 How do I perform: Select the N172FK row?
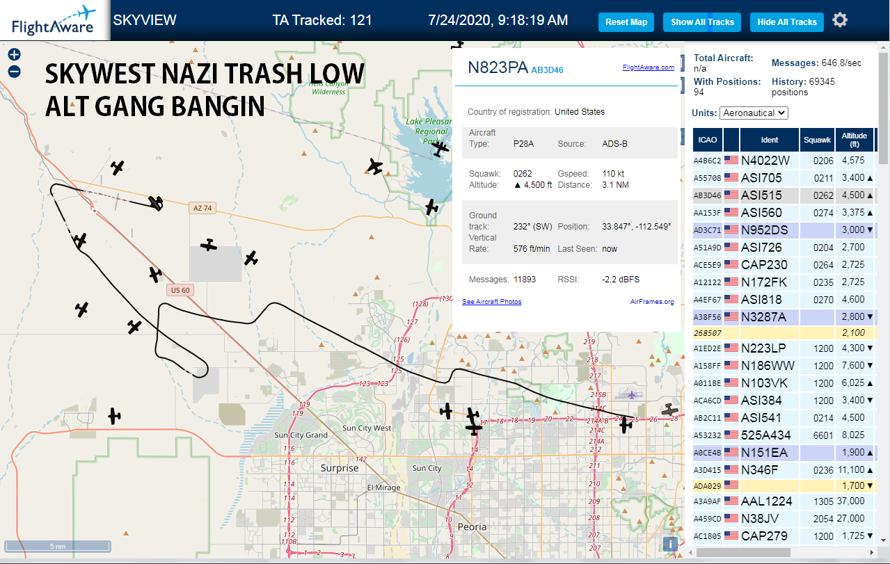tap(784, 282)
